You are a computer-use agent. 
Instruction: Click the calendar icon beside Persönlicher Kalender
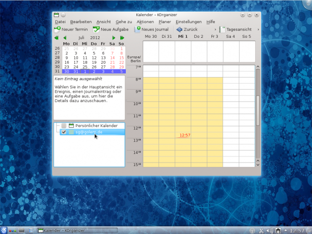(x=71, y=126)
